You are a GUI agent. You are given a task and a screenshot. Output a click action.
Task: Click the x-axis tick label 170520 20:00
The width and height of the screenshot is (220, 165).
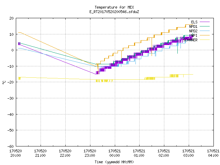pyautogui.click(x=15, y=153)
